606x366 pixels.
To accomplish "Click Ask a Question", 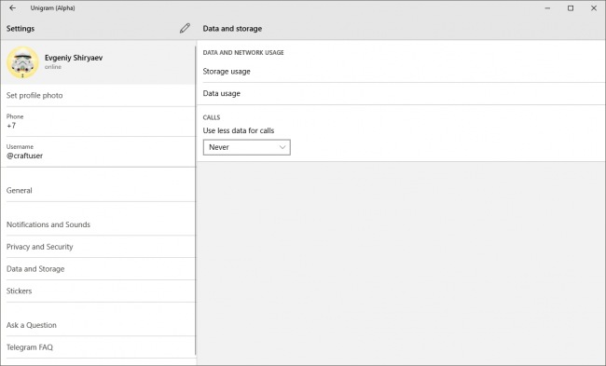I will (x=98, y=325).
